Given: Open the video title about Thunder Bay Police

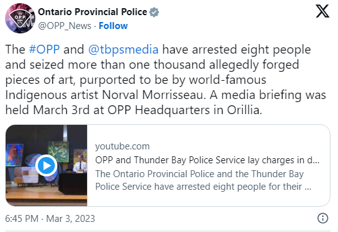Looking at the screenshot, I should (207, 160).
